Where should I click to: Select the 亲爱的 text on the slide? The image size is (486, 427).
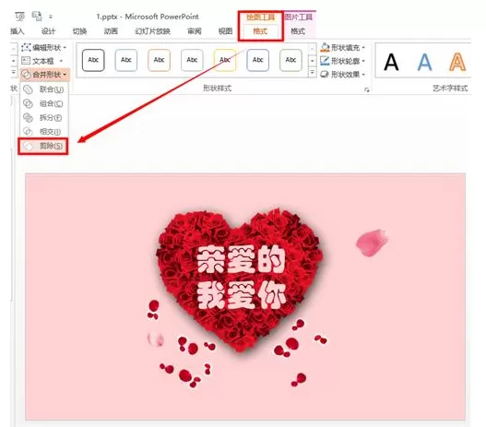pos(241,260)
